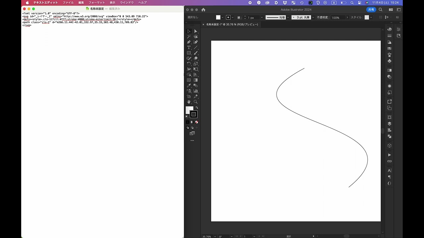Reset to default fill and stroke
This screenshot has width=424, height=238.
[187, 116]
